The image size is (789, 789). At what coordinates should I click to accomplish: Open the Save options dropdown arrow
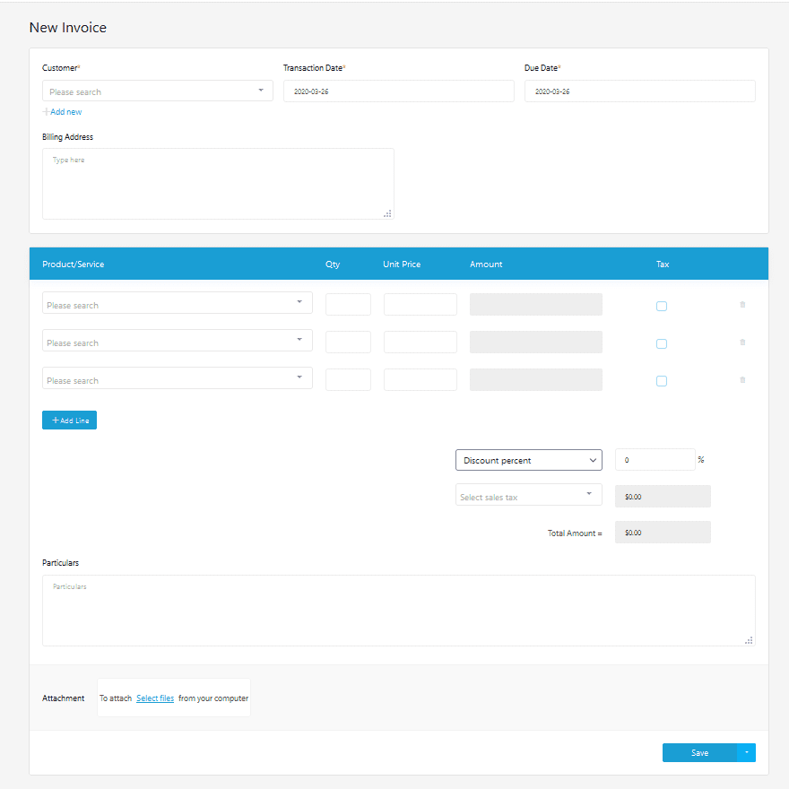click(x=746, y=752)
